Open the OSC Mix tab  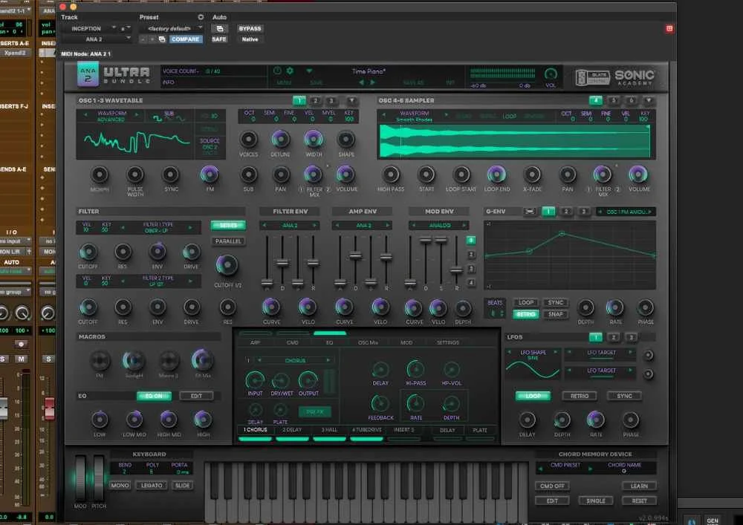coord(369,342)
